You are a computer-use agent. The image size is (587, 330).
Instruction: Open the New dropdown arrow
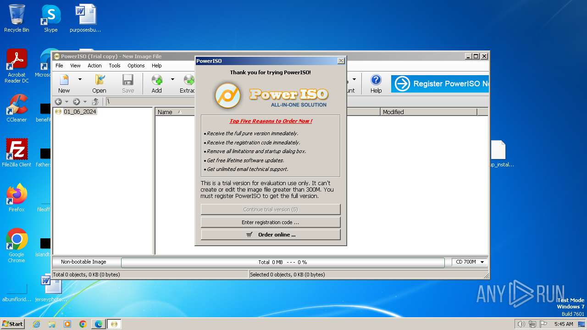(x=80, y=79)
